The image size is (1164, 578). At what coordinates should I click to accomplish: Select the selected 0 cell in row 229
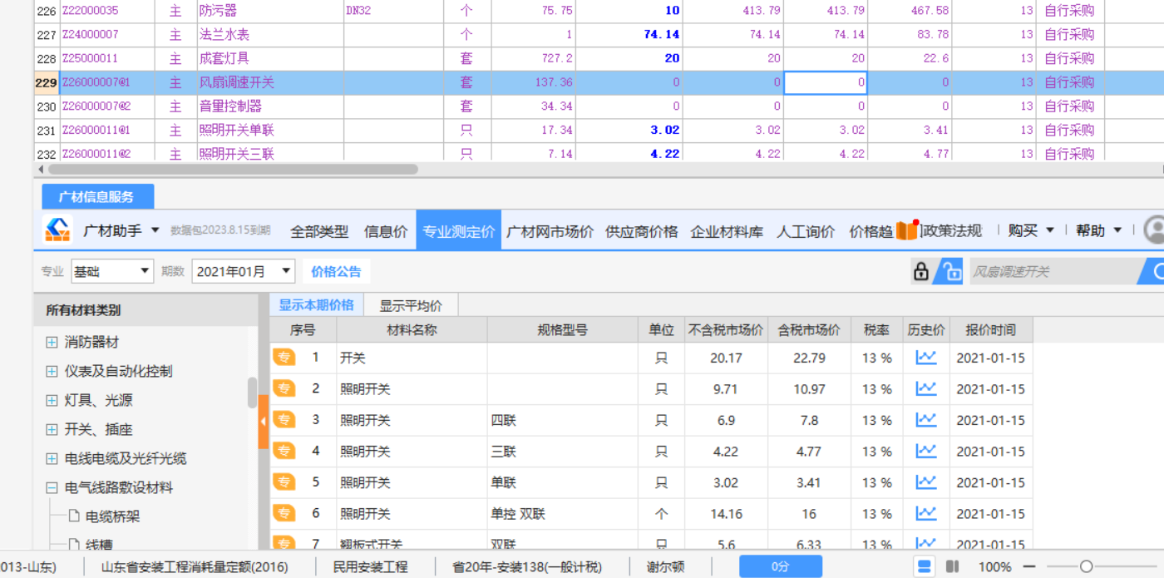point(826,82)
